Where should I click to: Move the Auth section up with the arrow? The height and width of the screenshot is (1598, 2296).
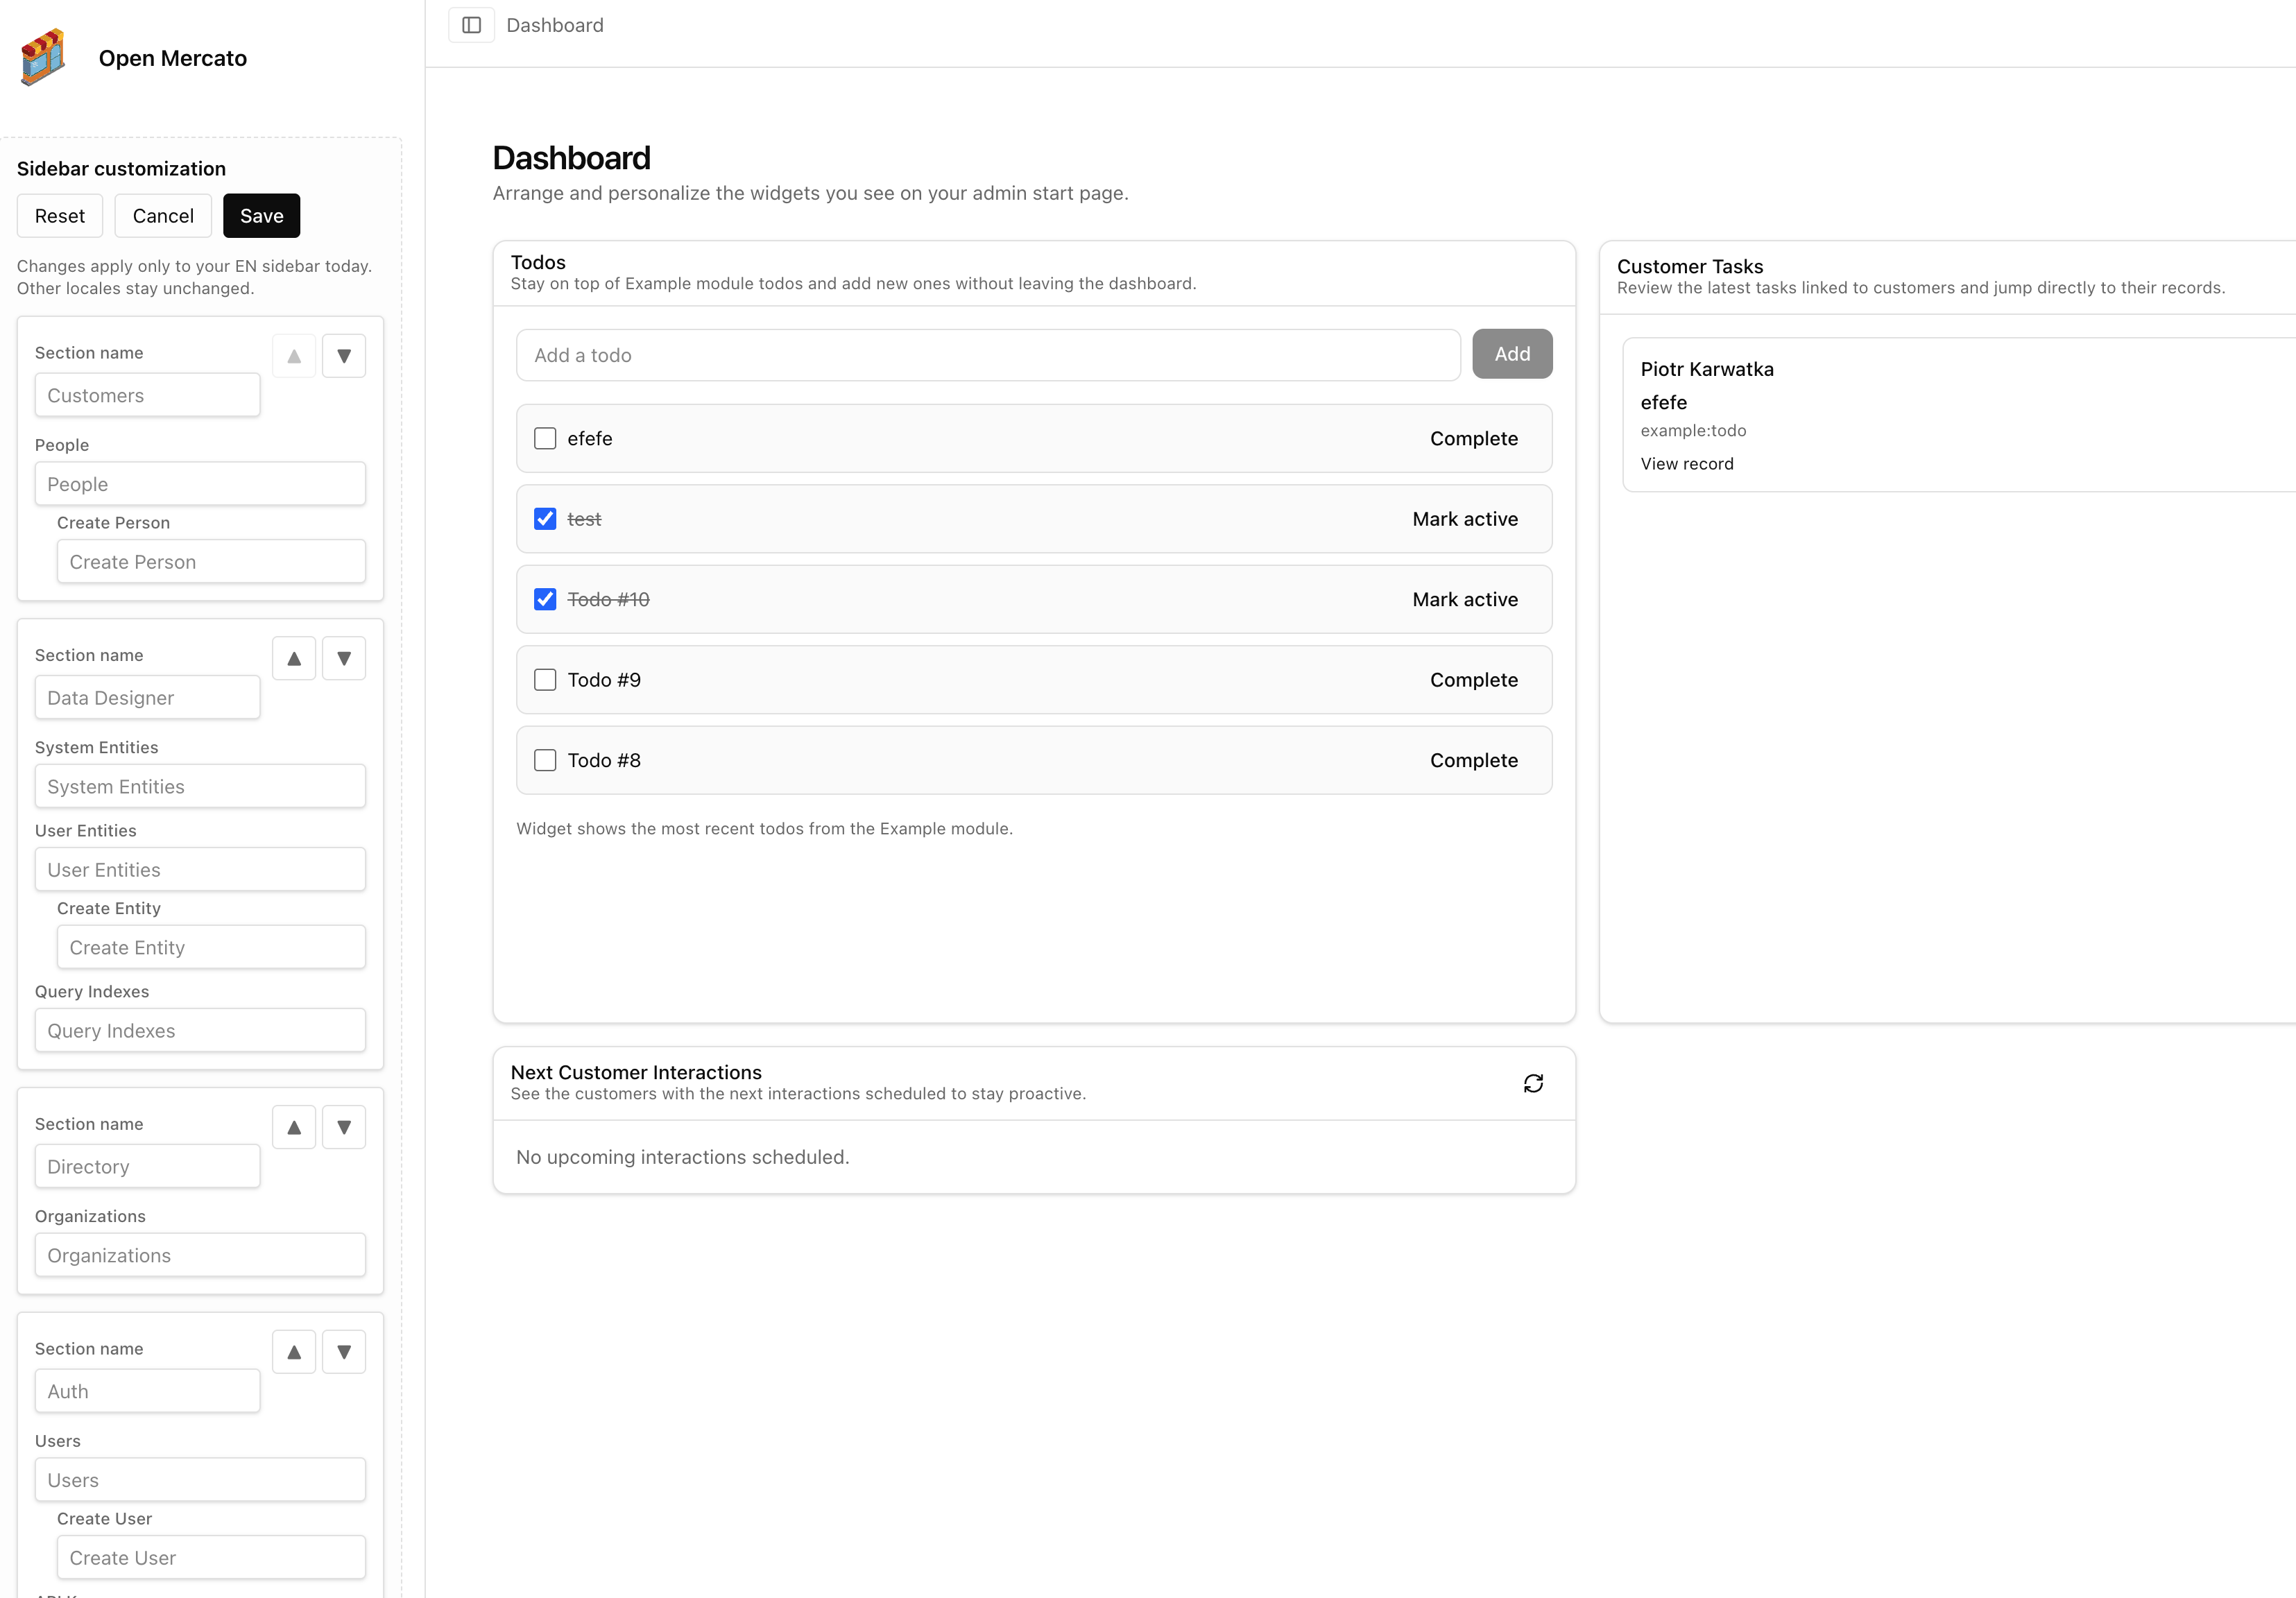pyautogui.click(x=293, y=1351)
